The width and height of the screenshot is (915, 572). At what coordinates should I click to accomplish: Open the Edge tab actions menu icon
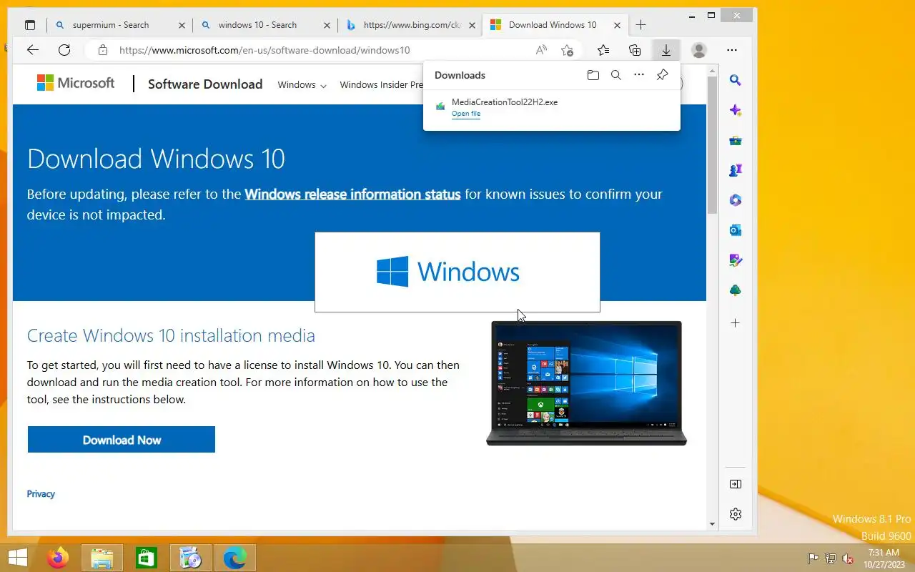tap(30, 25)
